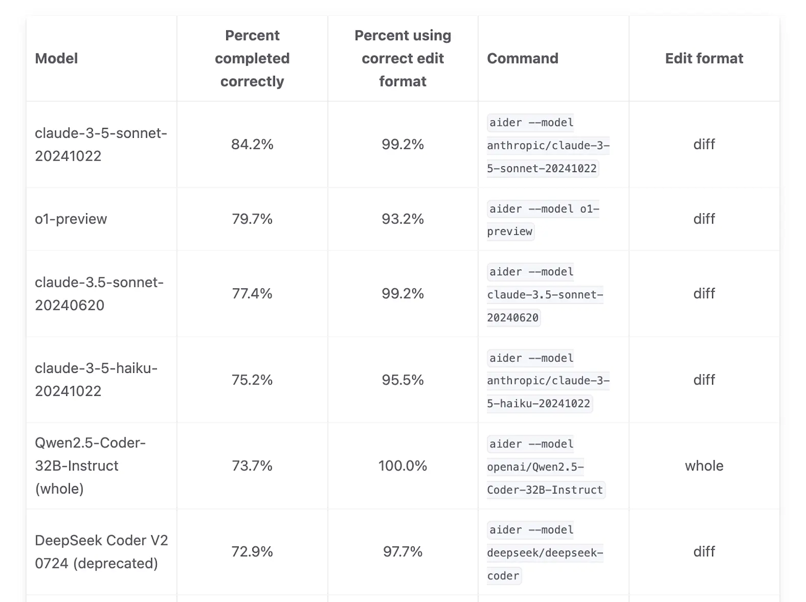
Task: Click the 84.2% completed value
Action: [252, 144]
